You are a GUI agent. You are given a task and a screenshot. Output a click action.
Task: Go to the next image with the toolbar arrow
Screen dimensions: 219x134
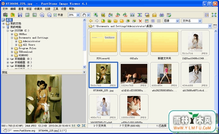pos(34,15)
